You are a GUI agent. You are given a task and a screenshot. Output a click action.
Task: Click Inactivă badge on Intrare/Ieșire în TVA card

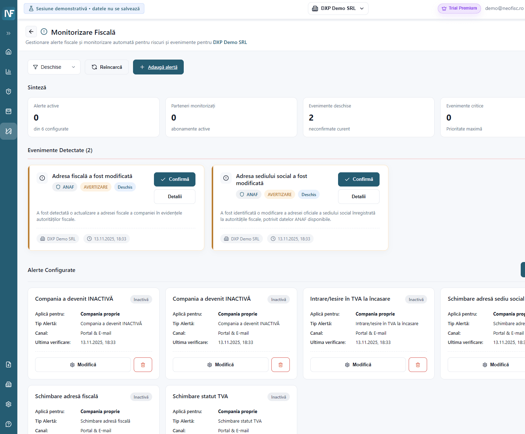[416, 300]
